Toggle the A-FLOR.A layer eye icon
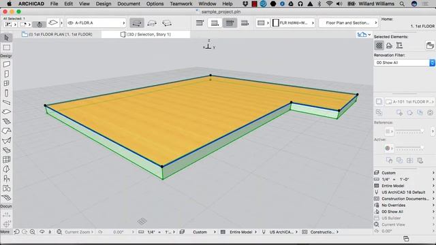 click(71, 22)
